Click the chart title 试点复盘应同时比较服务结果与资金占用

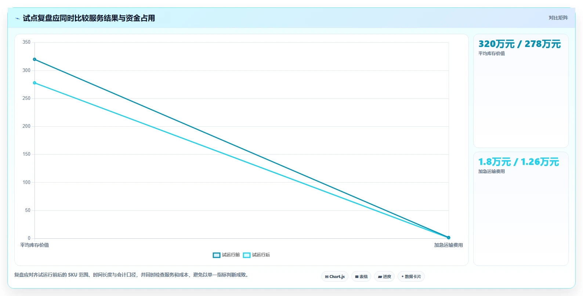pos(89,18)
